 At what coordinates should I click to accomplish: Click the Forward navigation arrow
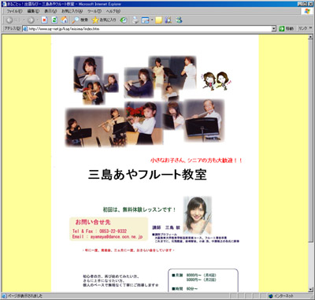pyautogui.click(x=31, y=20)
